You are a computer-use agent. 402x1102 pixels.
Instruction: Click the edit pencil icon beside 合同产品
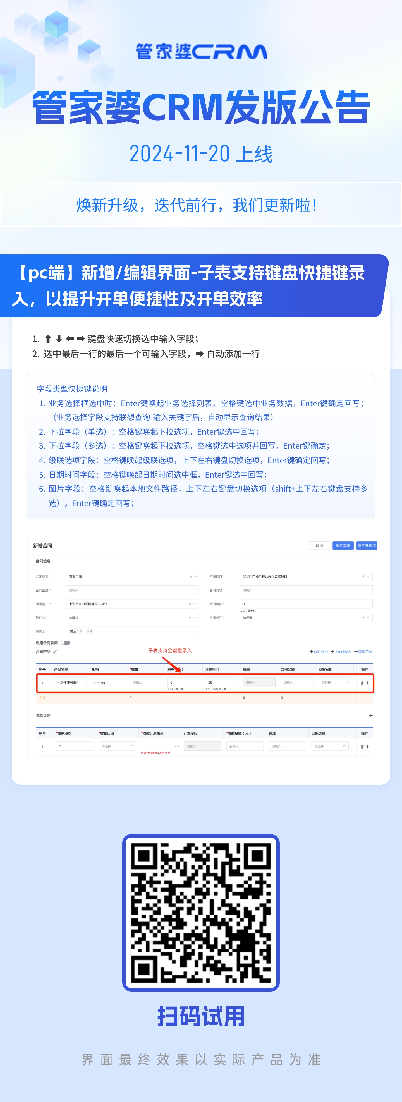pos(55,652)
